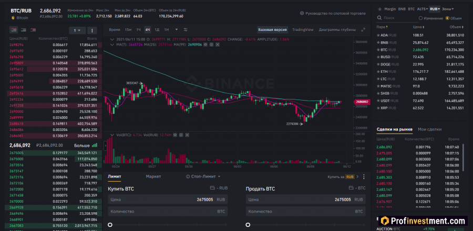Favorite the MATIC/RUB pair star
Screen dimensions: 473x231
[x=378, y=86]
